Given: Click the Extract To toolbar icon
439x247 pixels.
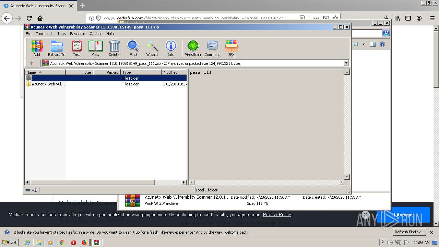Looking at the screenshot, I should [57, 48].
